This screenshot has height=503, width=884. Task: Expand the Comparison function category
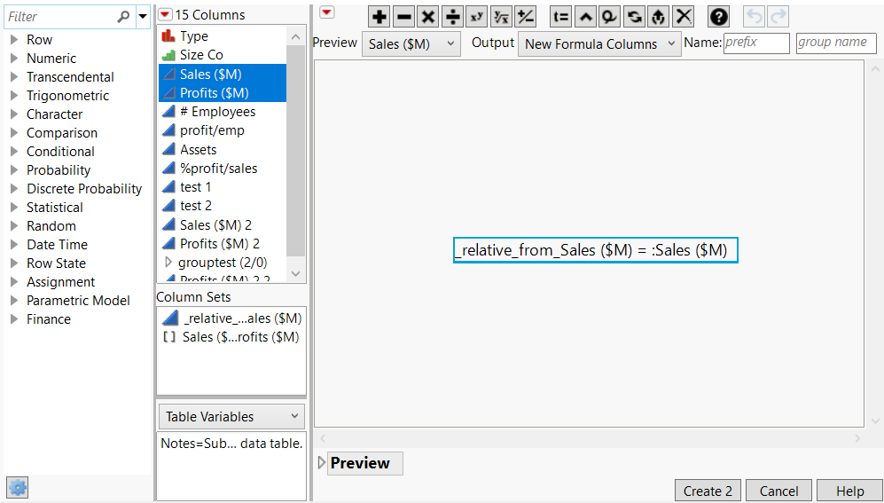[15, 132]
